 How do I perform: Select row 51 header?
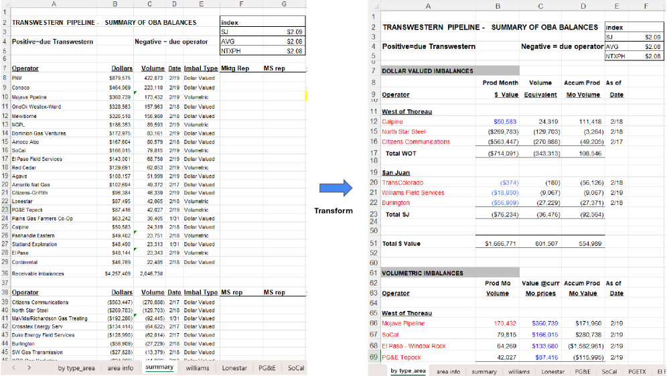click(373, 243)
